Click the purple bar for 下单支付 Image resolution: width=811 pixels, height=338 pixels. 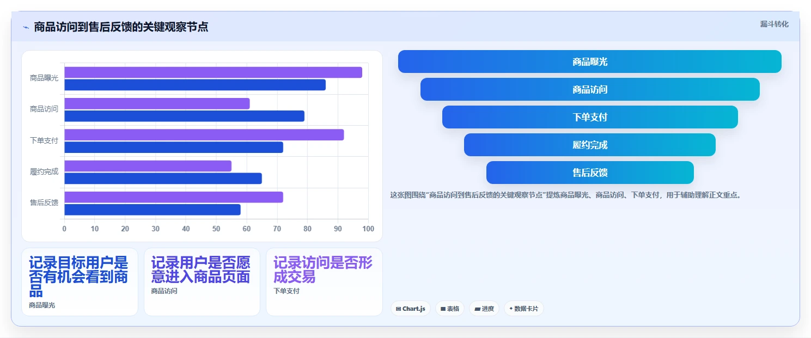coord(204,134)
